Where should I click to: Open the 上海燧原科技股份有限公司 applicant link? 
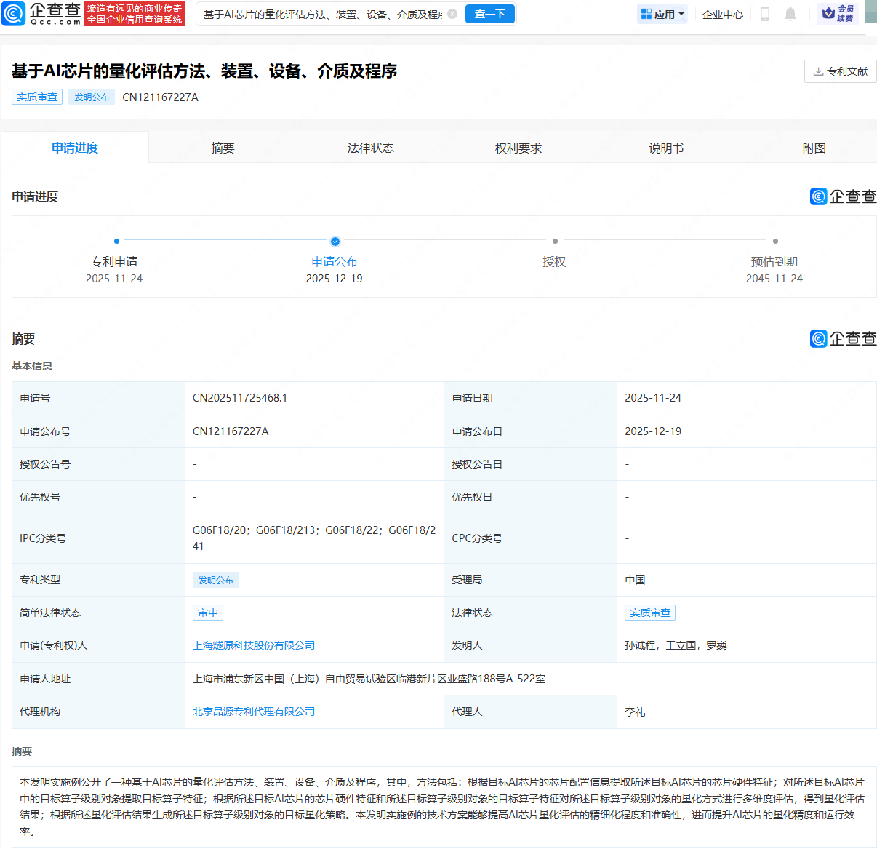click(x=253, y=645)
